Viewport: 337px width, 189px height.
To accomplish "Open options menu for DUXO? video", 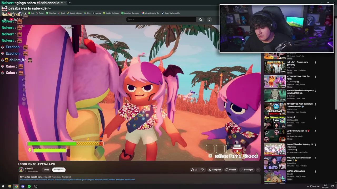I will pyautogui.click(x=315, y=118).
